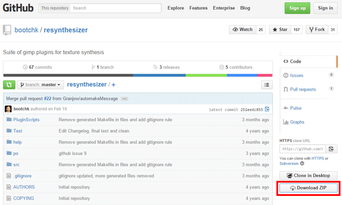Click the plus sign to create new file
342x205 pixels.
(x=113, y=85)
